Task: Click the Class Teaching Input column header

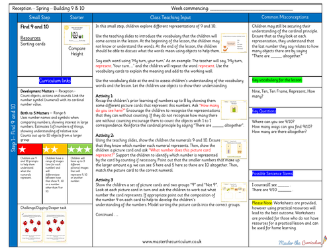Action: click(170, 18)
